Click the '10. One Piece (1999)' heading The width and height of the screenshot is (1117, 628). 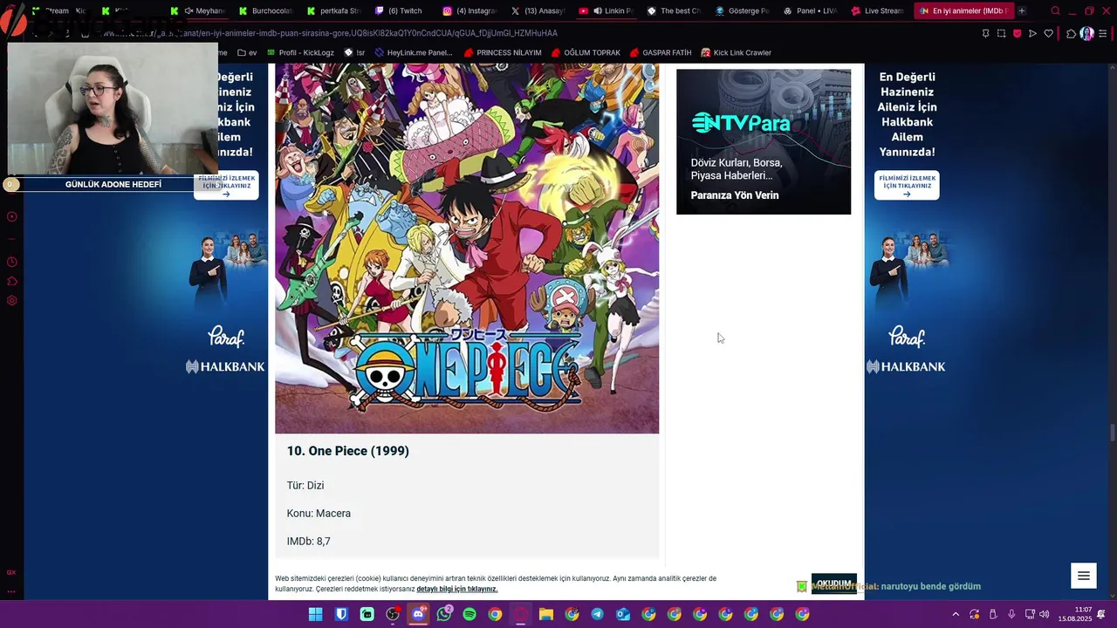(x=347, y=451)
